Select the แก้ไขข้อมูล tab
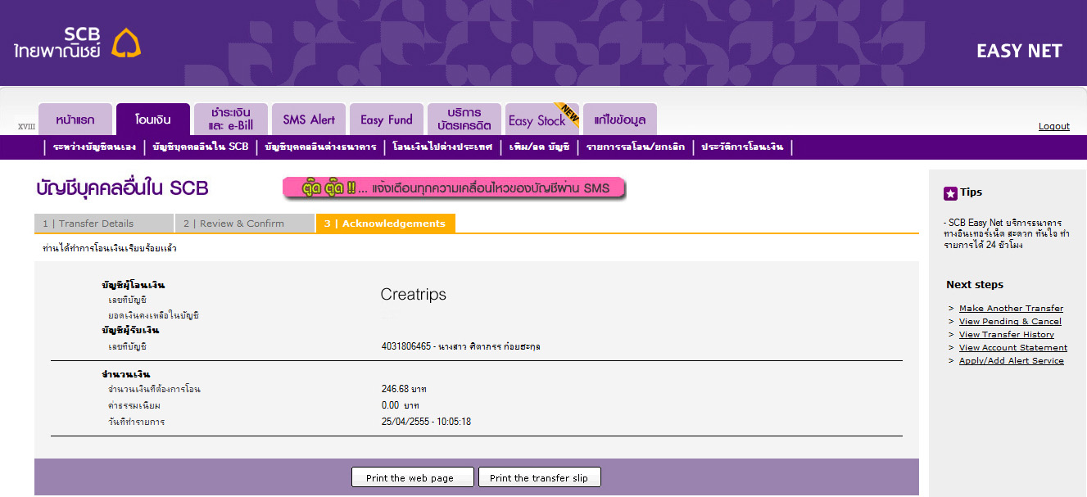The width and height of the screenshot is (1087, 497). point(620,120)
